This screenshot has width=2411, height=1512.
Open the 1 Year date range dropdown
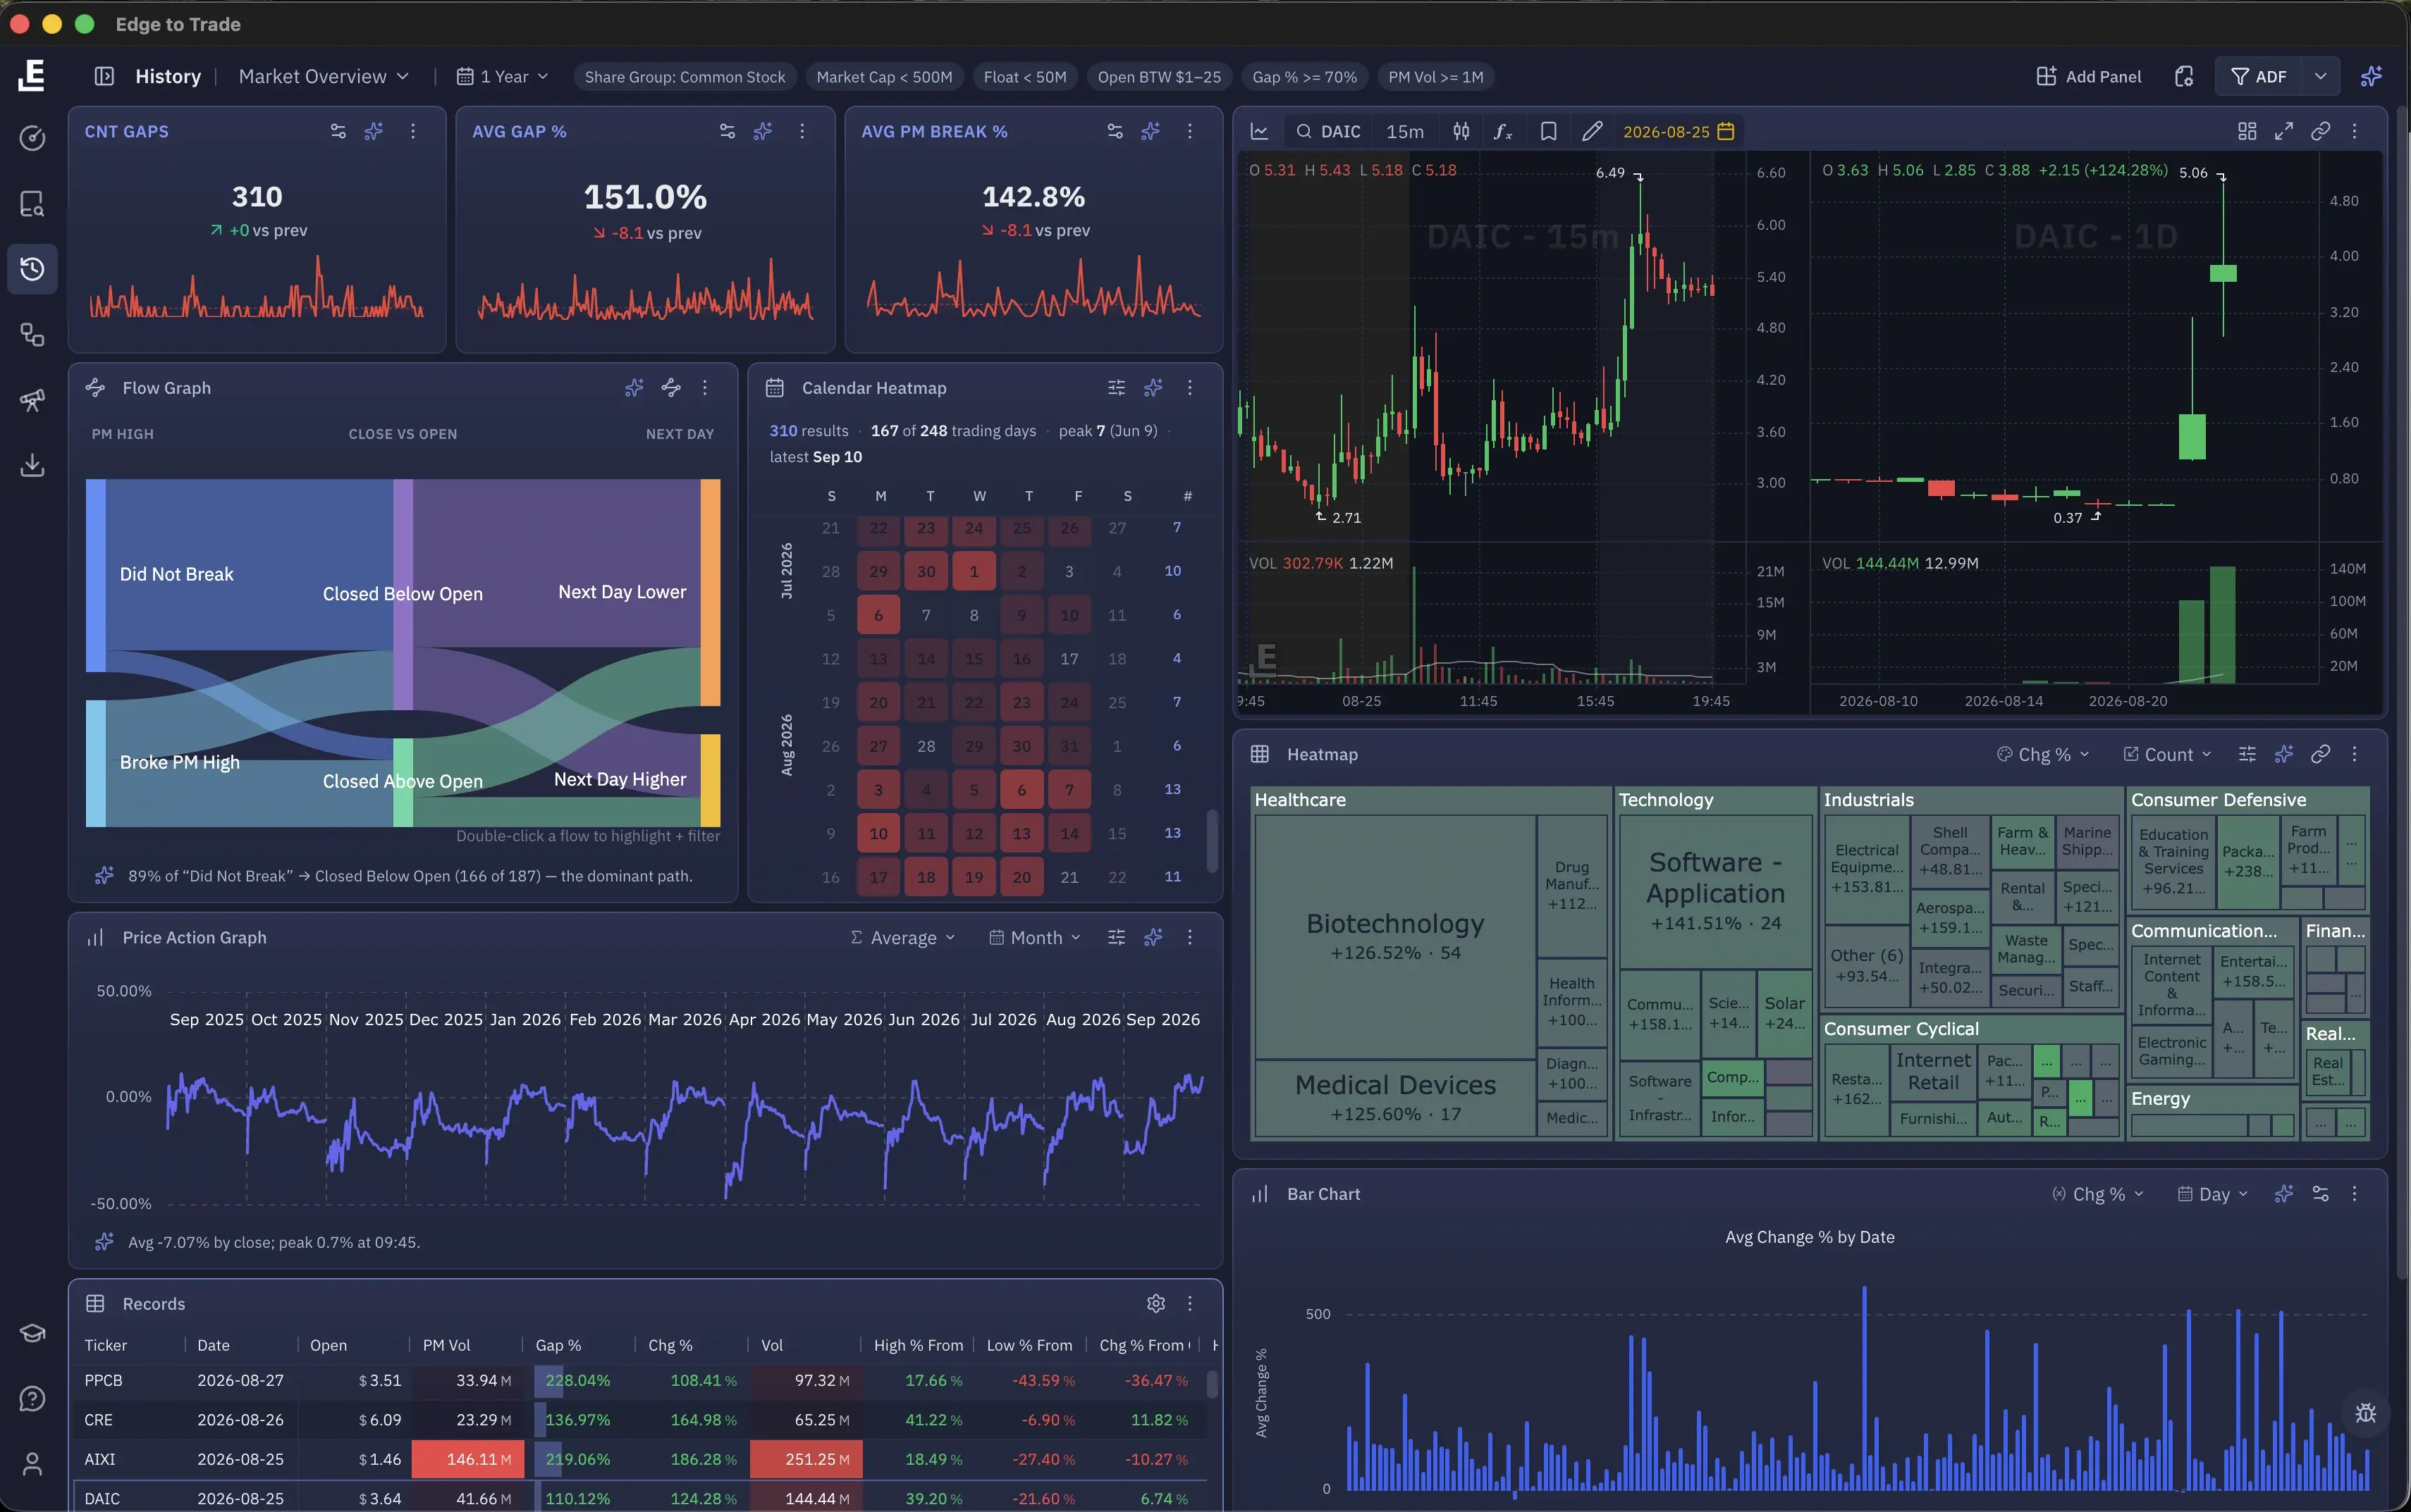click(502, 77)
